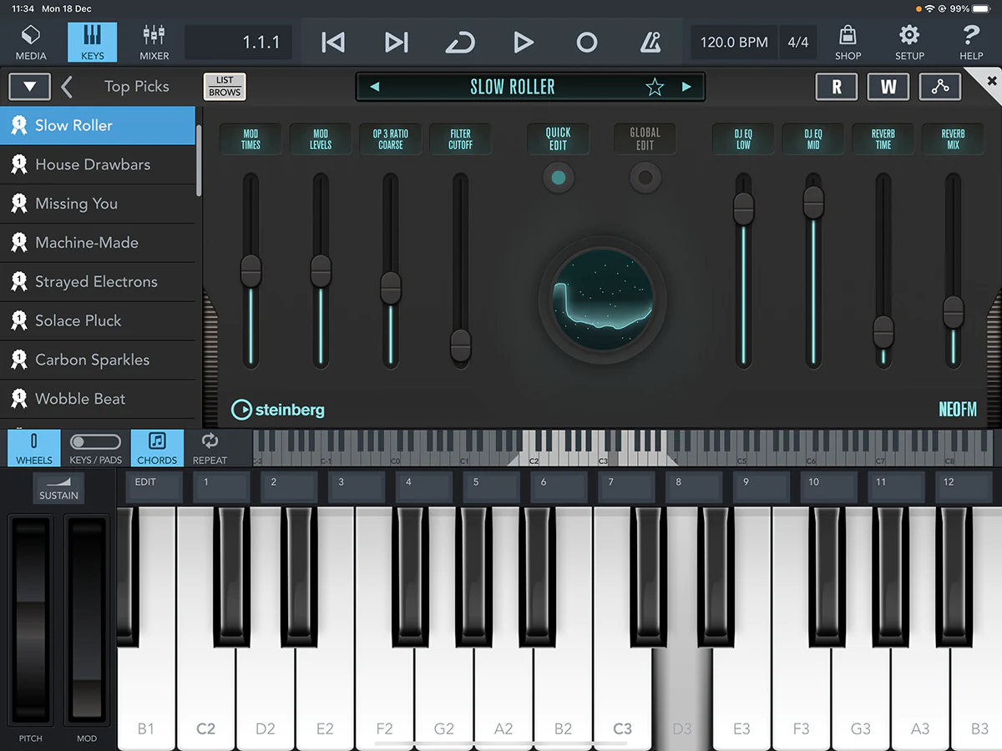The image size is (1002, 751).
Task: Go back from Top Picks list
Action: click(68, 87)
